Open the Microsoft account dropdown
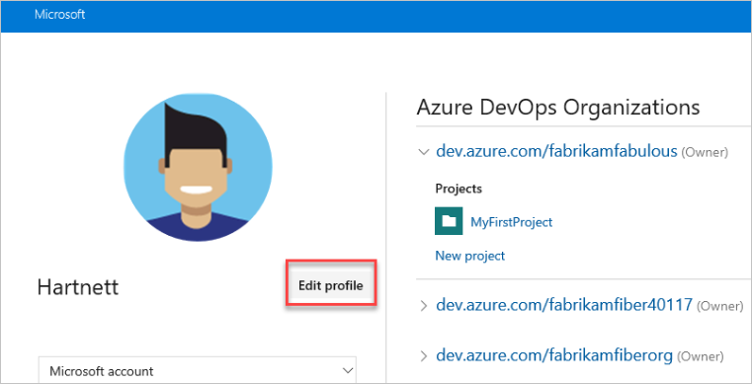This screenshot has height=384, width=752. tap(197, 370)
